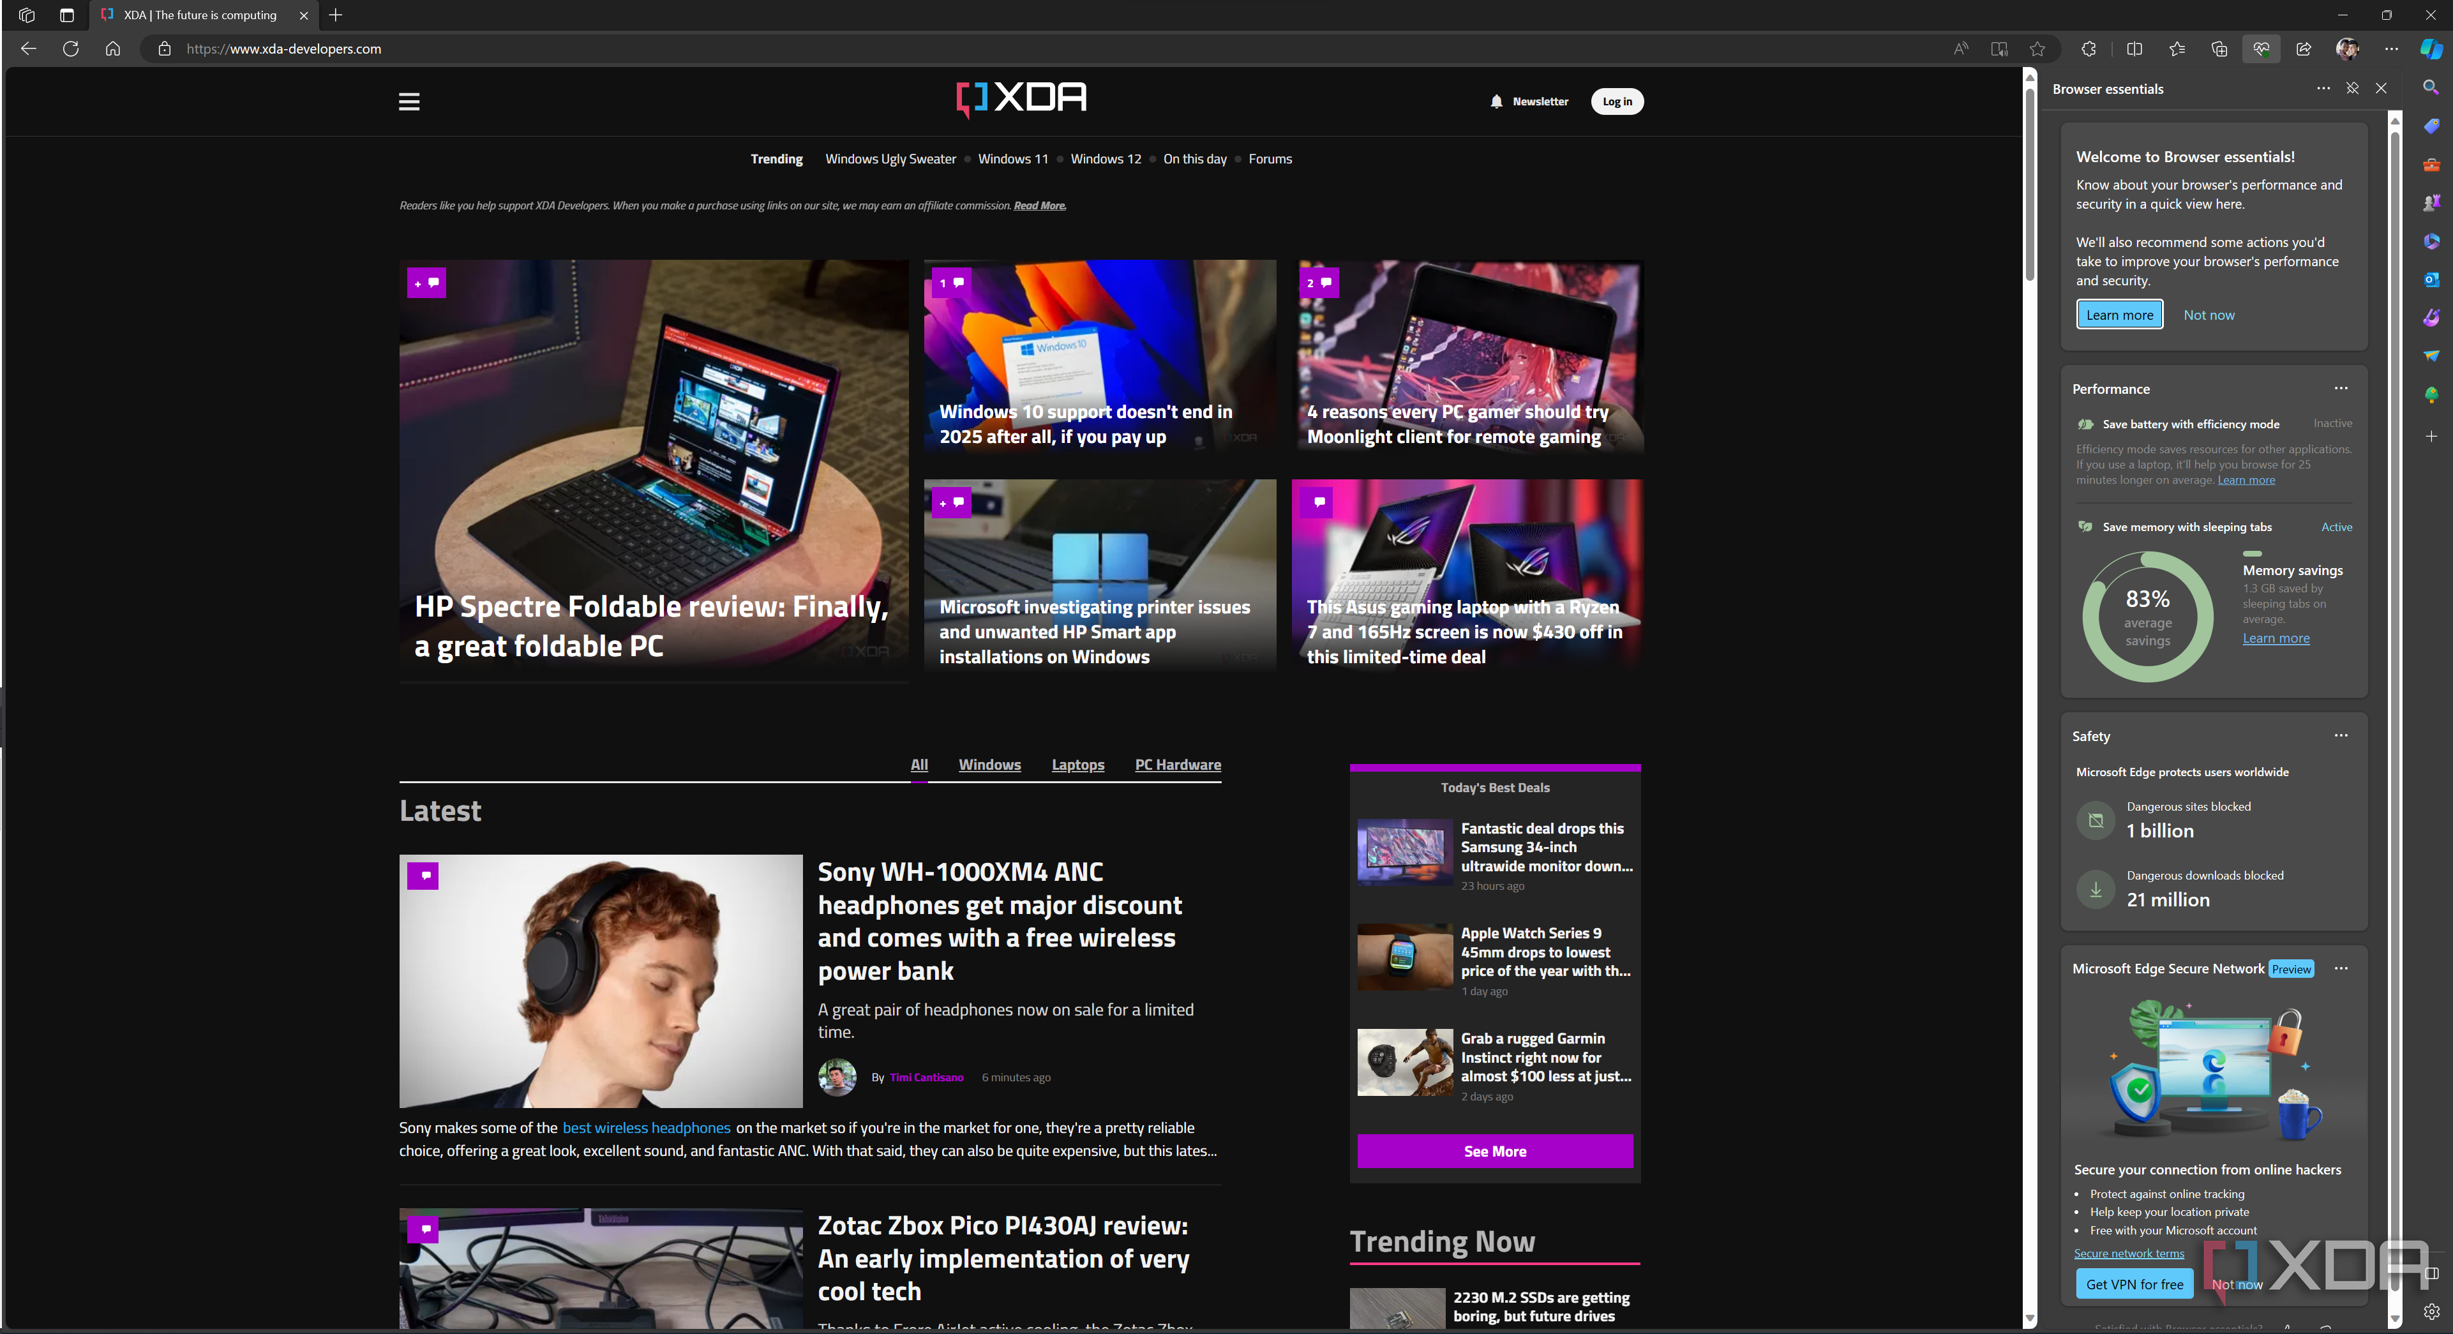Close the Browser essentials pane
2453x1334 pixels.
tap(2381, 87)
